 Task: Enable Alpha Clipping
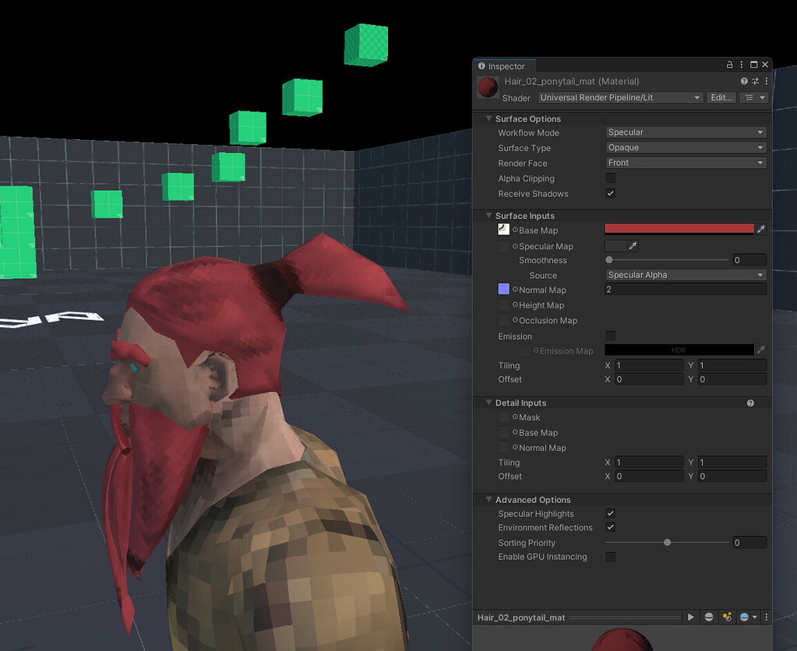point(611,178)
